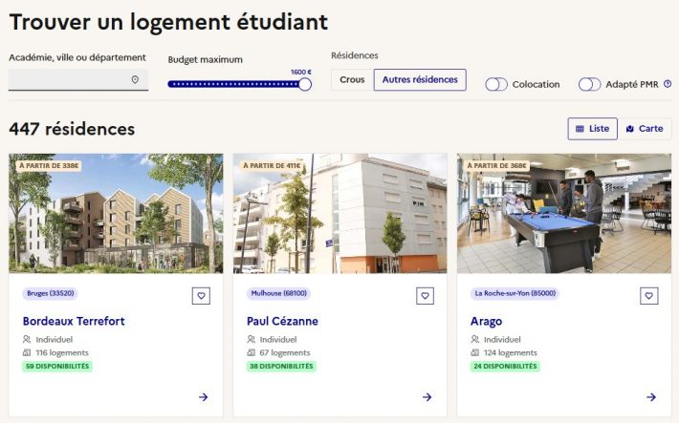Select the Autres résidences filter

tap(420, 79)
